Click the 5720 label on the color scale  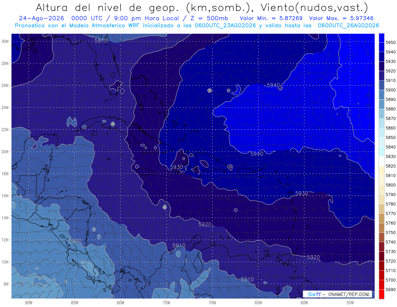pyautogui.click(x=391, y=261)
